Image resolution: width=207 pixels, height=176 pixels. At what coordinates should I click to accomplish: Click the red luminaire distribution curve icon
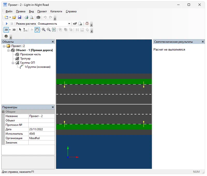click(x=87, y=24)
